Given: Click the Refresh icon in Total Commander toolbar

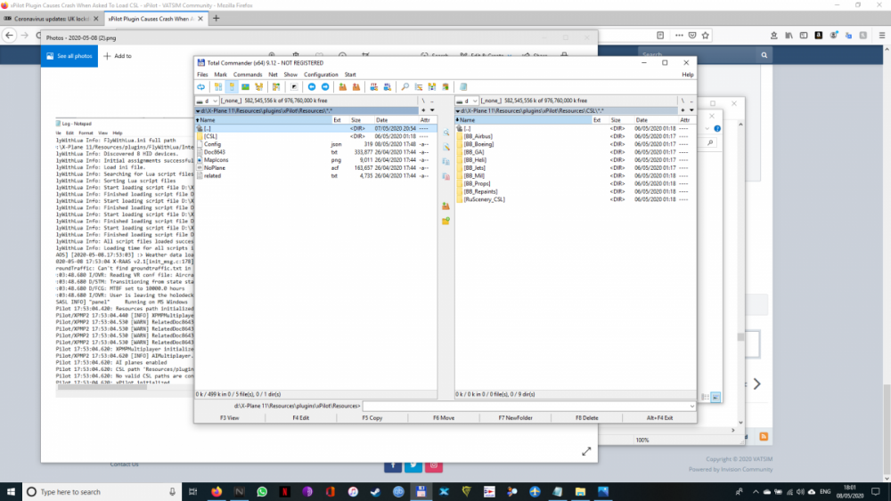Looking at the screenshot, I should point(201,87).
